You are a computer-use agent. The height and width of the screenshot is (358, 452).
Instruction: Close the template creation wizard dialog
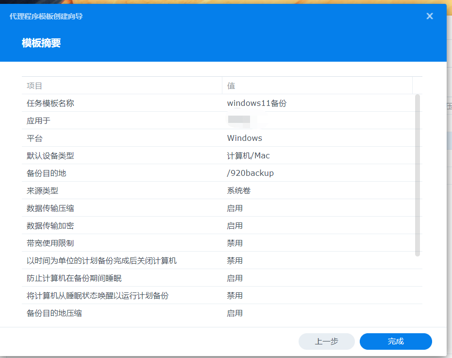(430, 16)
